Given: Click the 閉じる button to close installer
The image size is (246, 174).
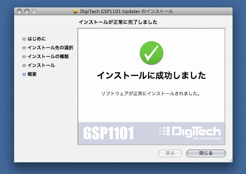Looking at the screenshot, I should (x=206, y=153).
